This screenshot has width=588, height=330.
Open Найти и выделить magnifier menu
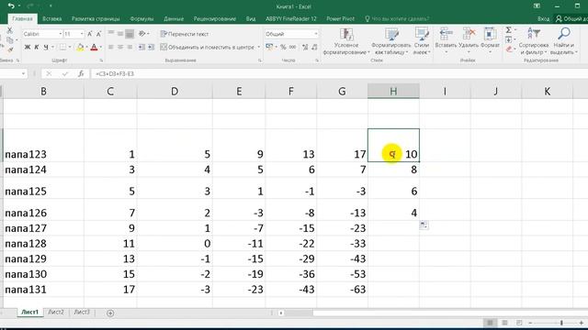tap(563, 40)
